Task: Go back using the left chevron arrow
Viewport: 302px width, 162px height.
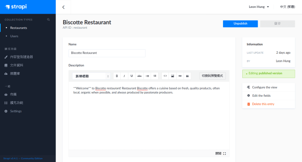Action: click(63, 7)
